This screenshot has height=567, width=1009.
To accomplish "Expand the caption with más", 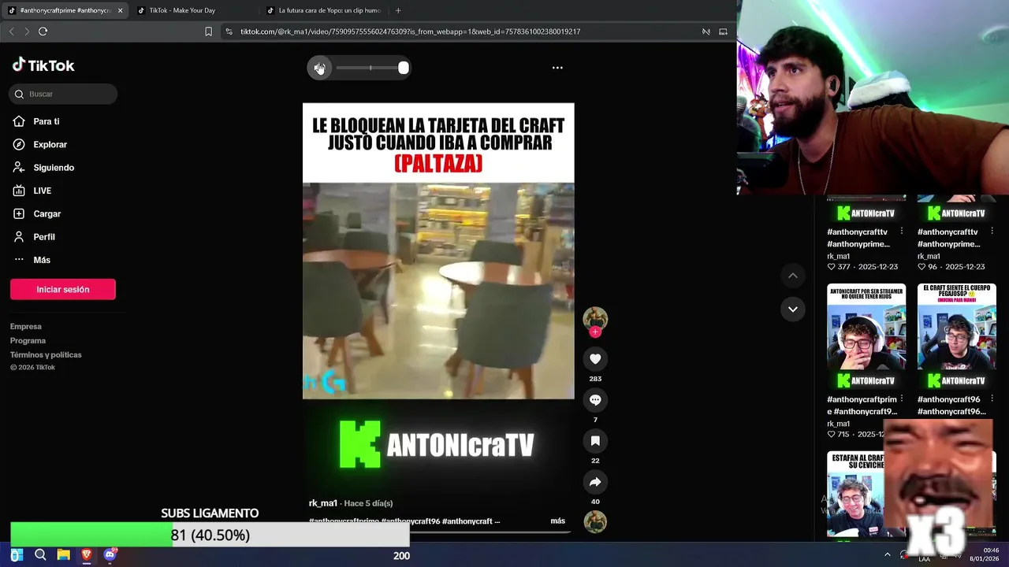I will (x=557, y=521).
